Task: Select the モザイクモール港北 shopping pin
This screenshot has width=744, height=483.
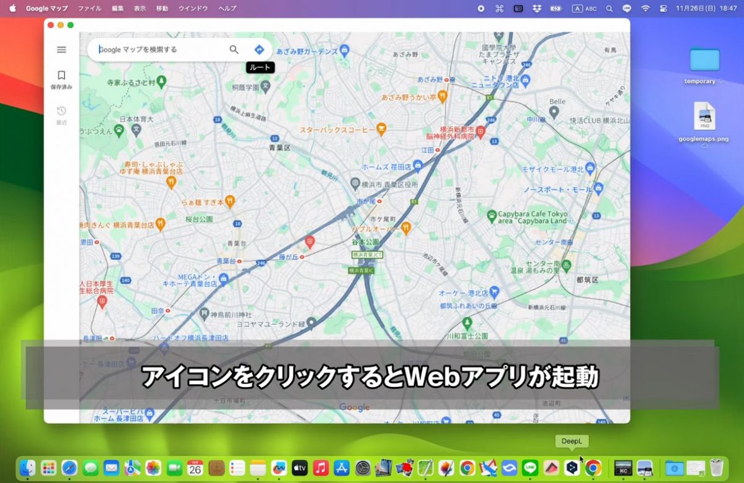Action: click(x=590, y=168)
